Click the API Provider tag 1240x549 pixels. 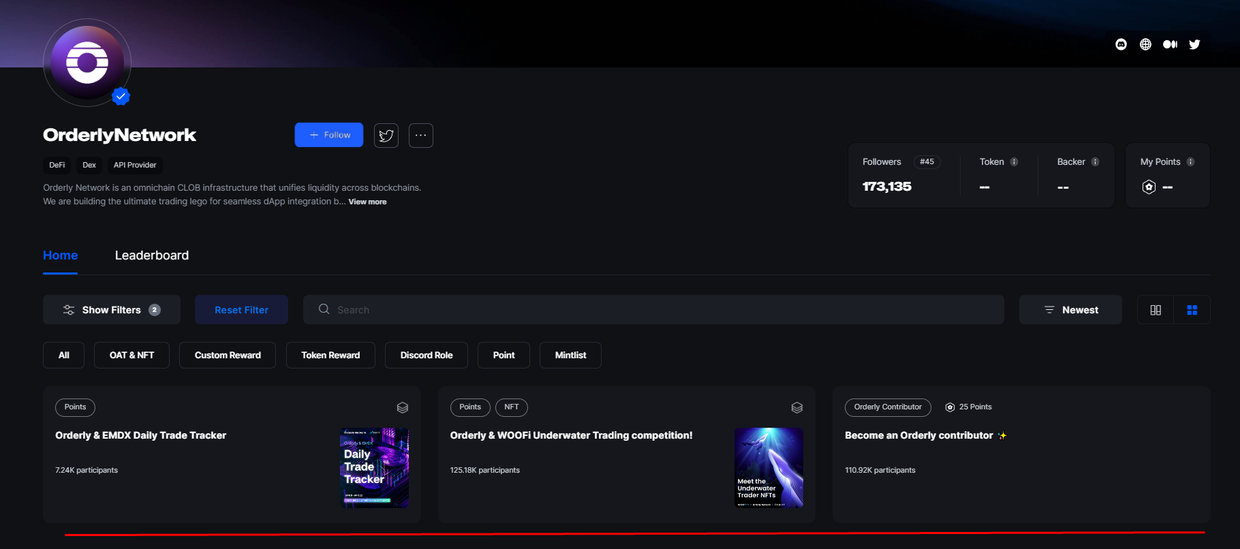pos(135,165)
